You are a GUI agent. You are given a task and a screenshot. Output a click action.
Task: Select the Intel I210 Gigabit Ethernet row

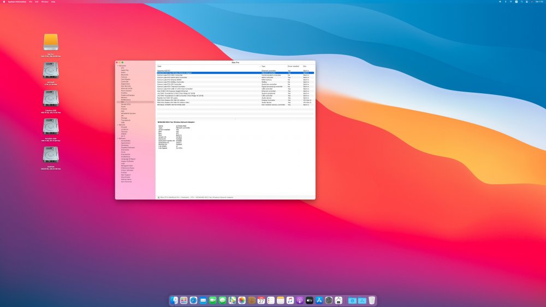[x=235, y=91]
